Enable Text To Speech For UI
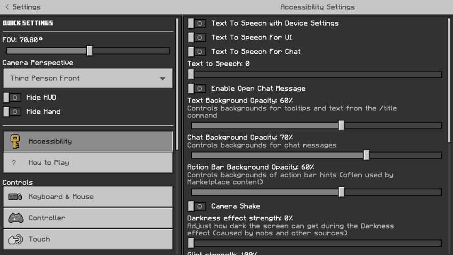 point(197,37)
